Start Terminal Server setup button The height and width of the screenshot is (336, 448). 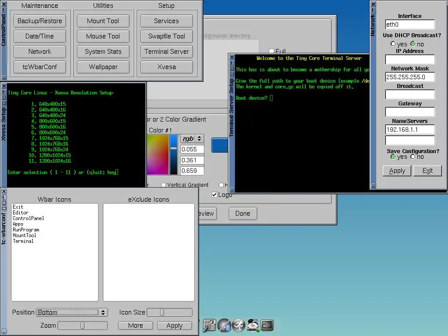pos(167,52)
